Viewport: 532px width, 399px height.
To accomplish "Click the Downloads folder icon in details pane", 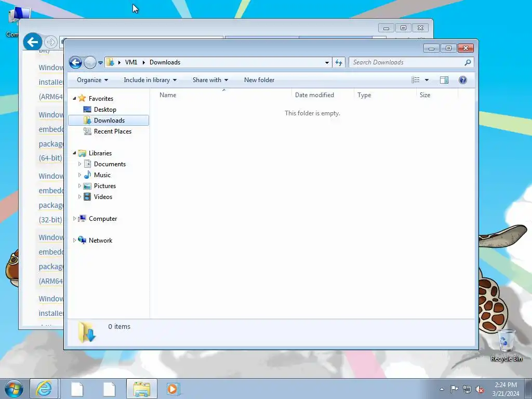I will (87, 332).
